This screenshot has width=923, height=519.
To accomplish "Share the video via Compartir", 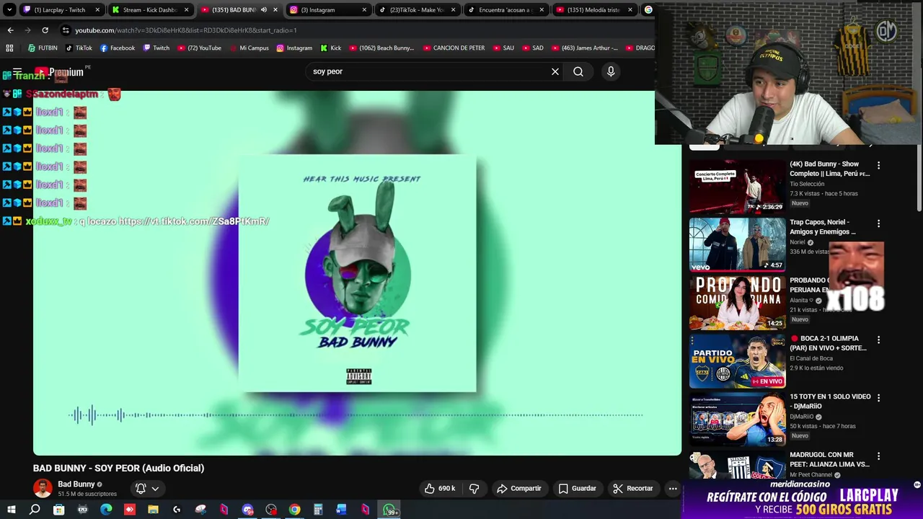I will [519, 488].
